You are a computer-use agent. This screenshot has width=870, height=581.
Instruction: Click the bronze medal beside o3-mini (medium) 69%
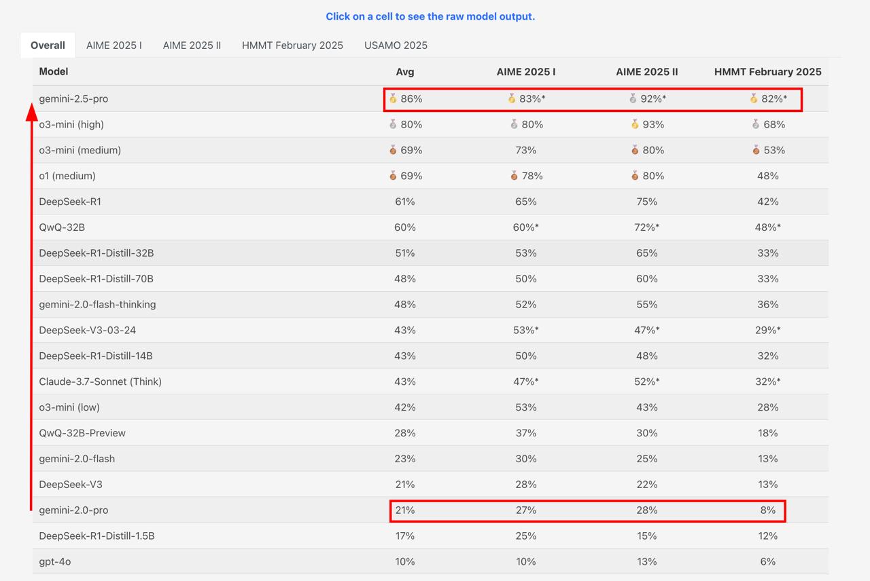(393, 150)
